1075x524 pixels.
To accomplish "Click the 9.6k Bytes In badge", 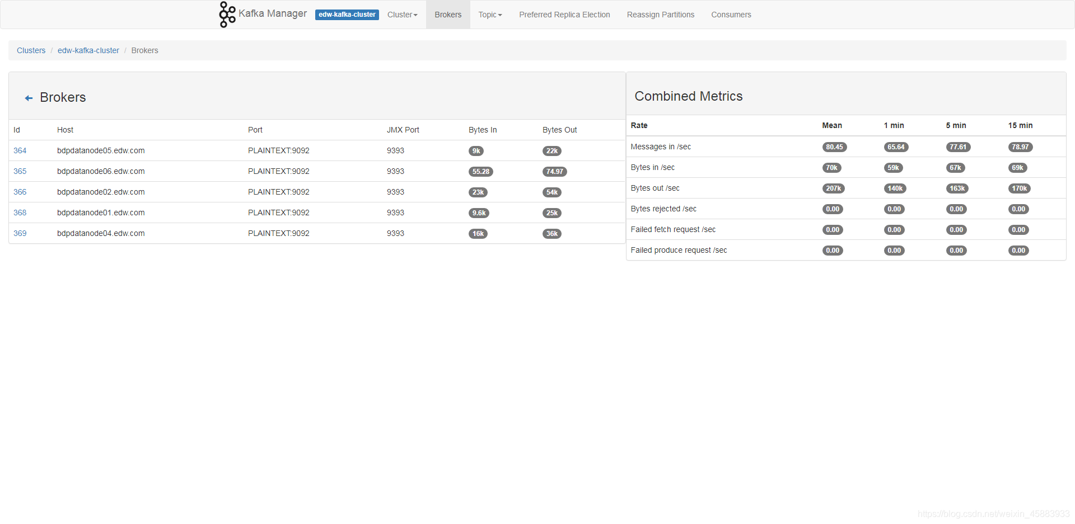I will [x=479, y=213].
